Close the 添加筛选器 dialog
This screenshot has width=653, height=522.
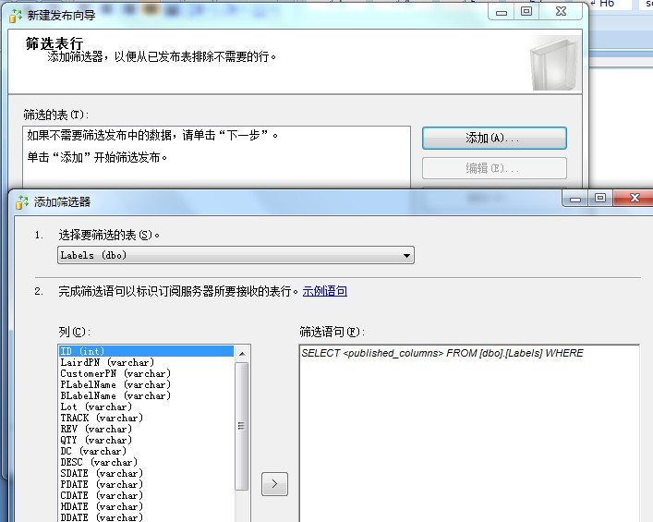click(634, 198)
